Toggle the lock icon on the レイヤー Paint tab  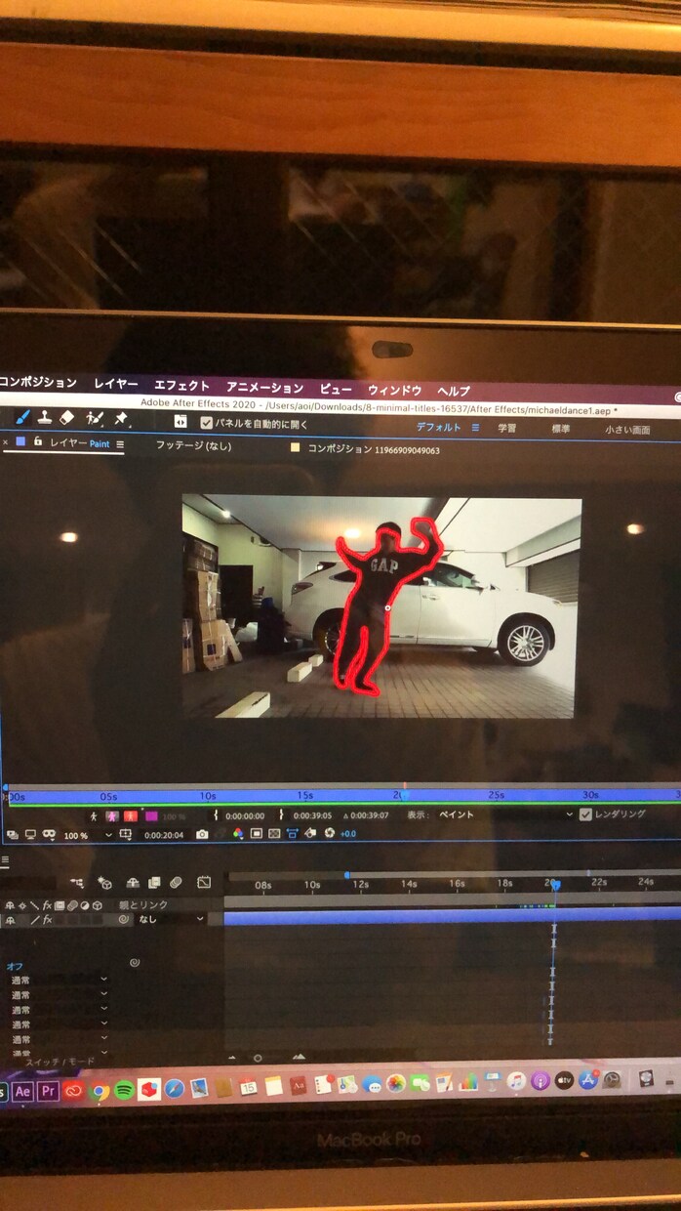click(38, 442)
